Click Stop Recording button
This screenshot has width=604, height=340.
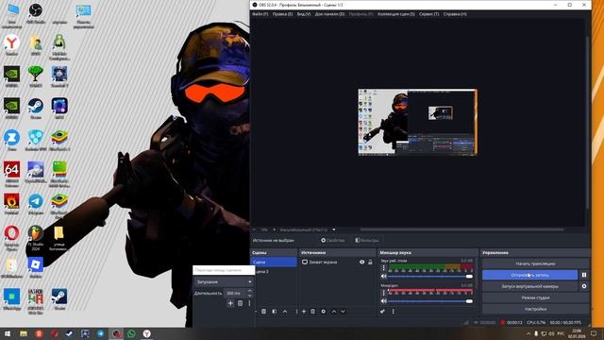coord(530,275)
